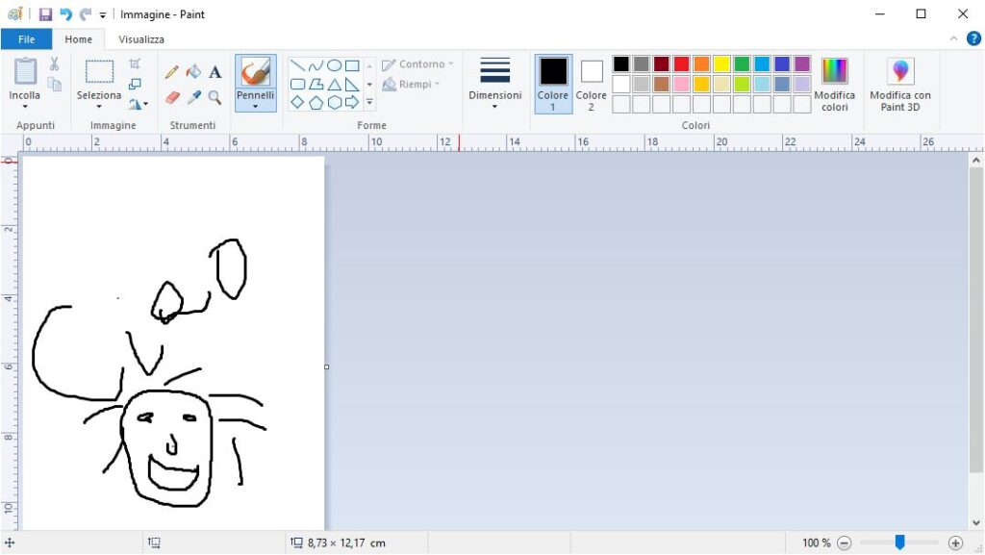
Task: Open the Contorno outline dropdown
Action: 417,64
